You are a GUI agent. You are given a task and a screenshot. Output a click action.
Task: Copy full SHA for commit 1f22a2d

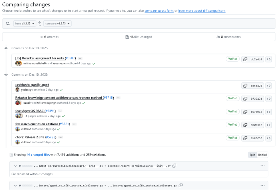click(x=245, y=98)
